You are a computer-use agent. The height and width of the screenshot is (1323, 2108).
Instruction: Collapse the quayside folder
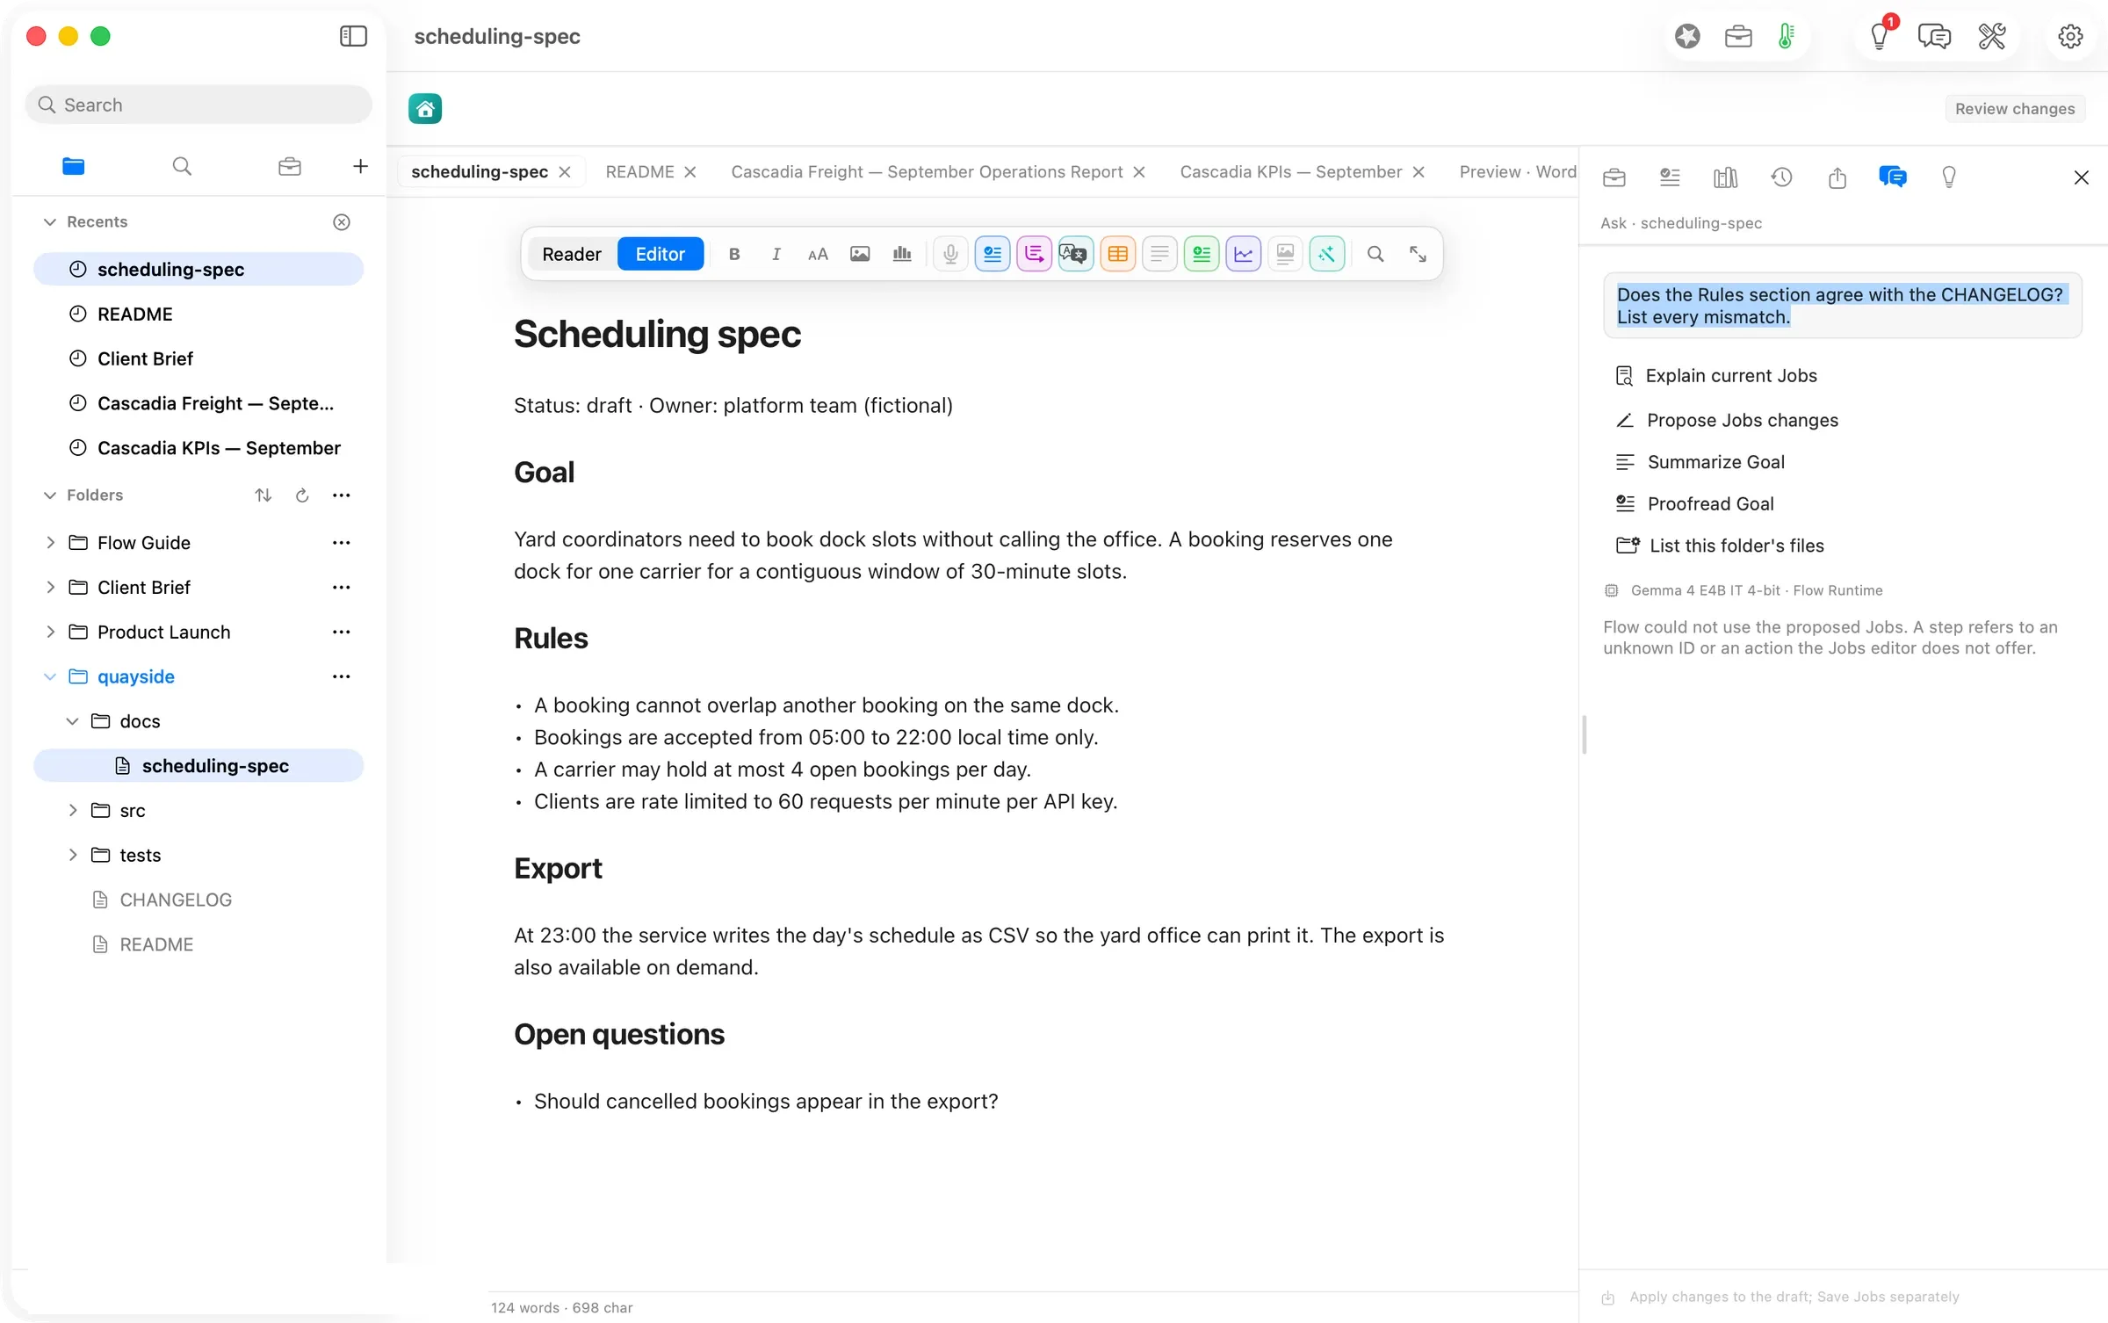pyautogui.click(x=50, y=677)
